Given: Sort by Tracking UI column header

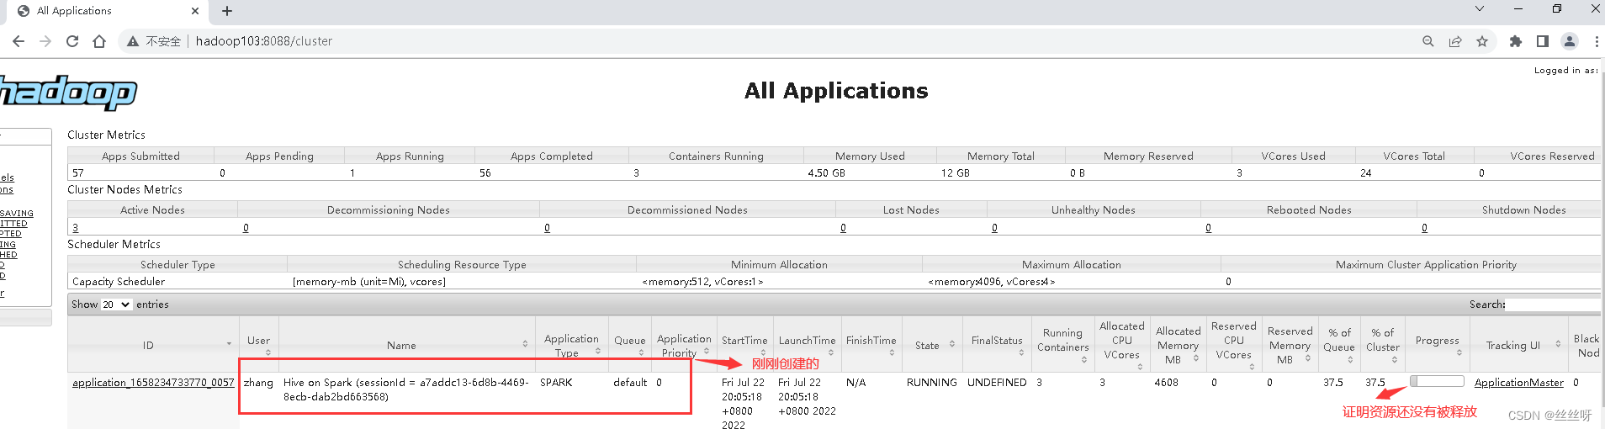Looking at the screenshot, I should point(1518,345).
